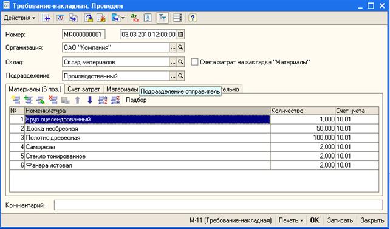Screen dimensions: 390x229
Task: Move row down with blue arrow icon
Action: click(x=90, y=100)
